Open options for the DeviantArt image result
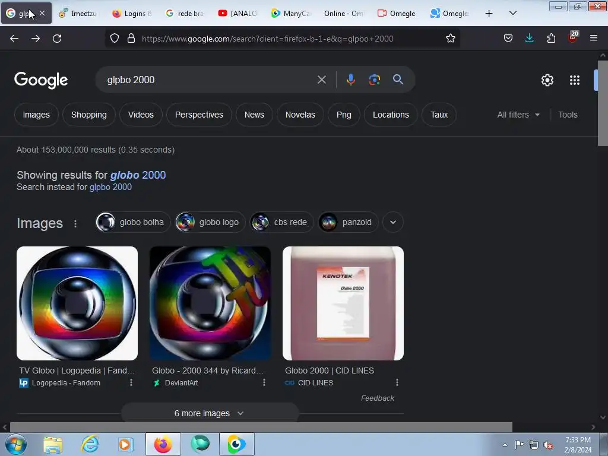 point(264,383)
